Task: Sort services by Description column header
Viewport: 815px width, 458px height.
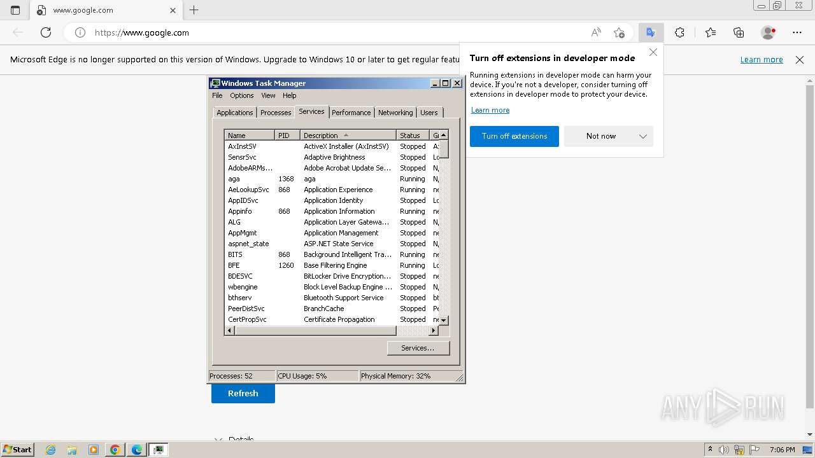Action: [x=348, y=135]
